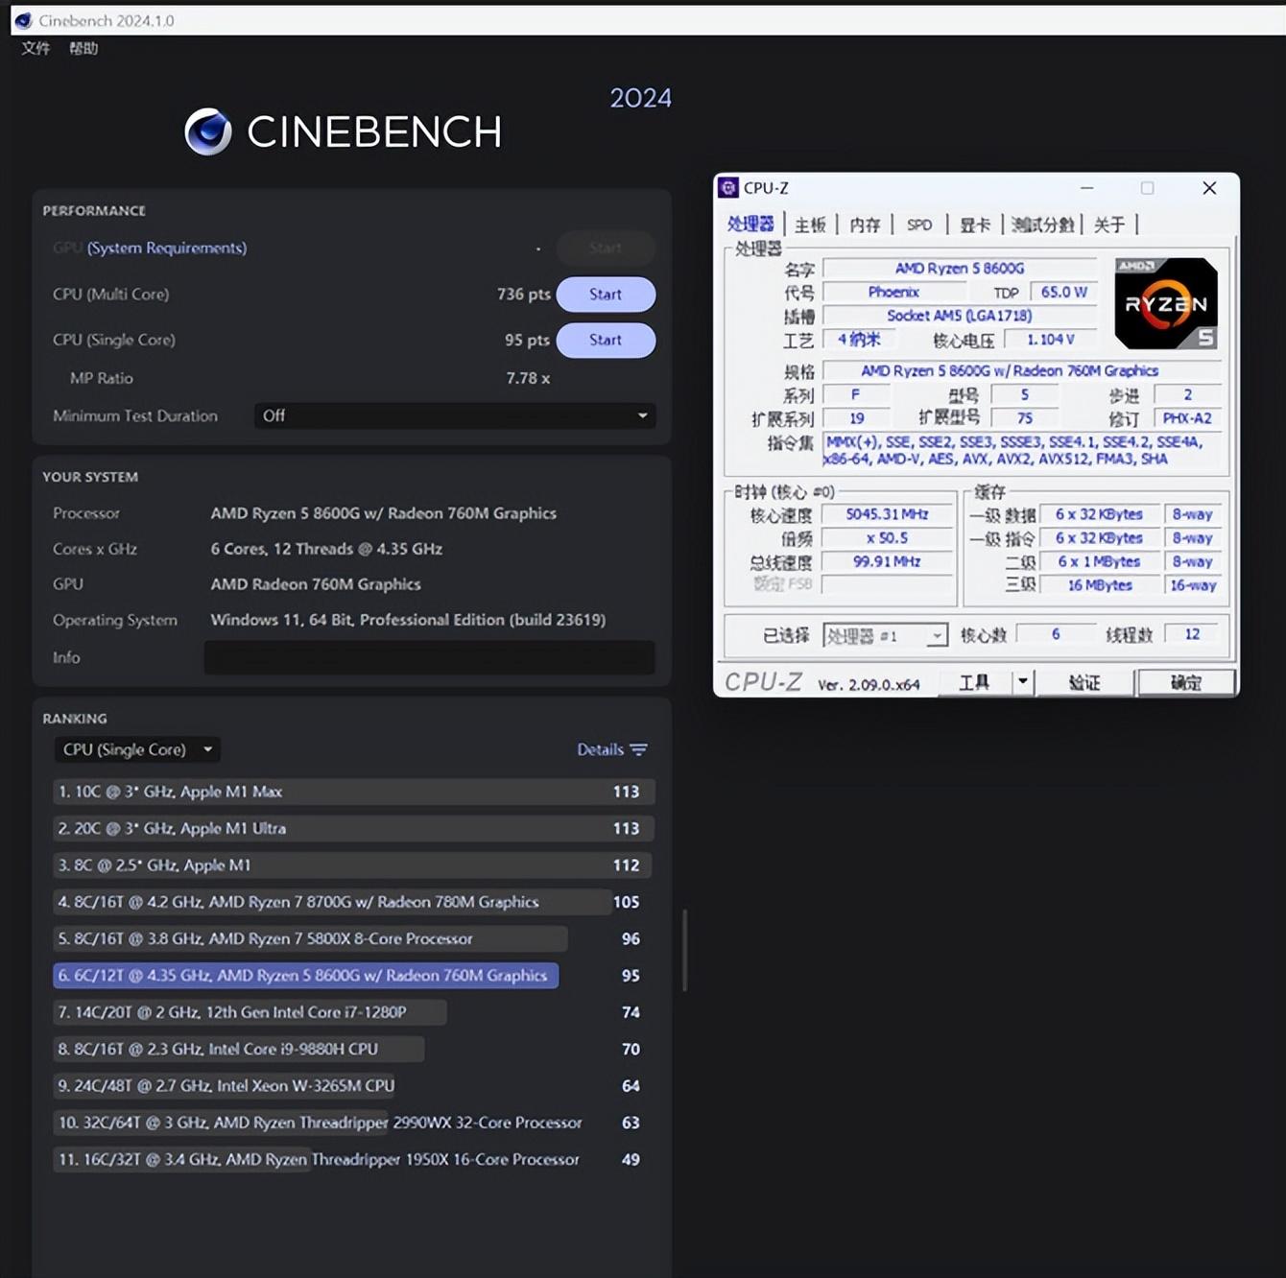Screen dimensions: 1286x1278
Task: Click the Cinebench sphere logo
Action: [208, 131]
